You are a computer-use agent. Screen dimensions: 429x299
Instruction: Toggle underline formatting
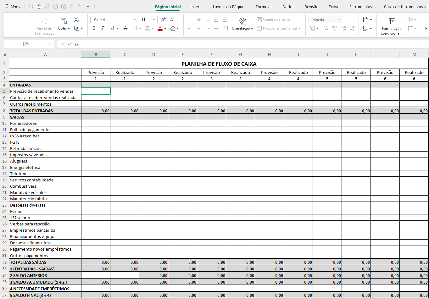pos(112,28)
